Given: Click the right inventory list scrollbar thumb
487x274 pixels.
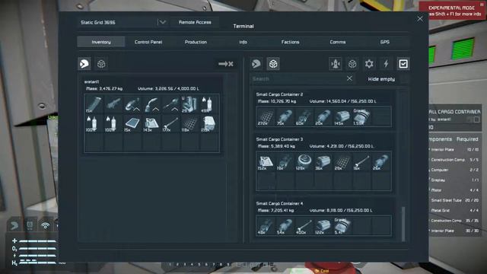Looking at the screenshot, I should coord(403,224).
